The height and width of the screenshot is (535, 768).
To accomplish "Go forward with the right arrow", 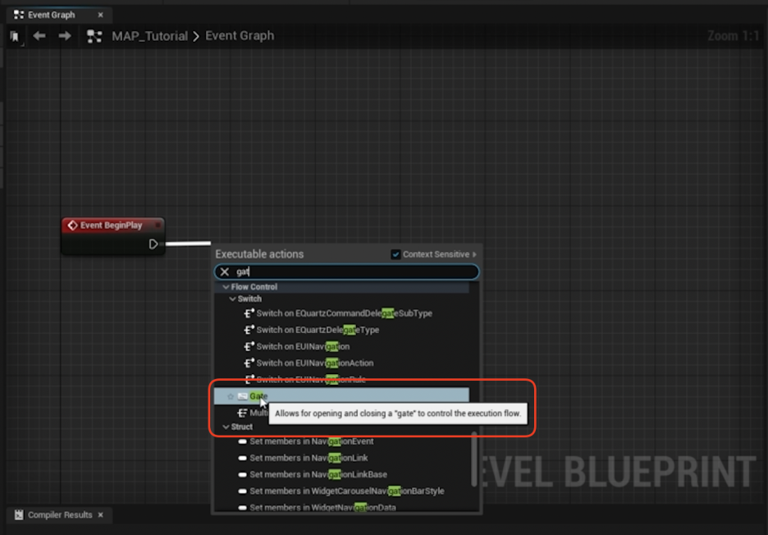I will point(64,36).
